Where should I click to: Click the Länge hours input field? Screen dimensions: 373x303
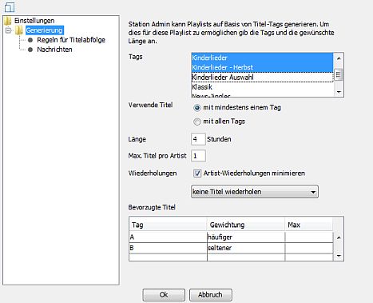(x=198, y=139)
